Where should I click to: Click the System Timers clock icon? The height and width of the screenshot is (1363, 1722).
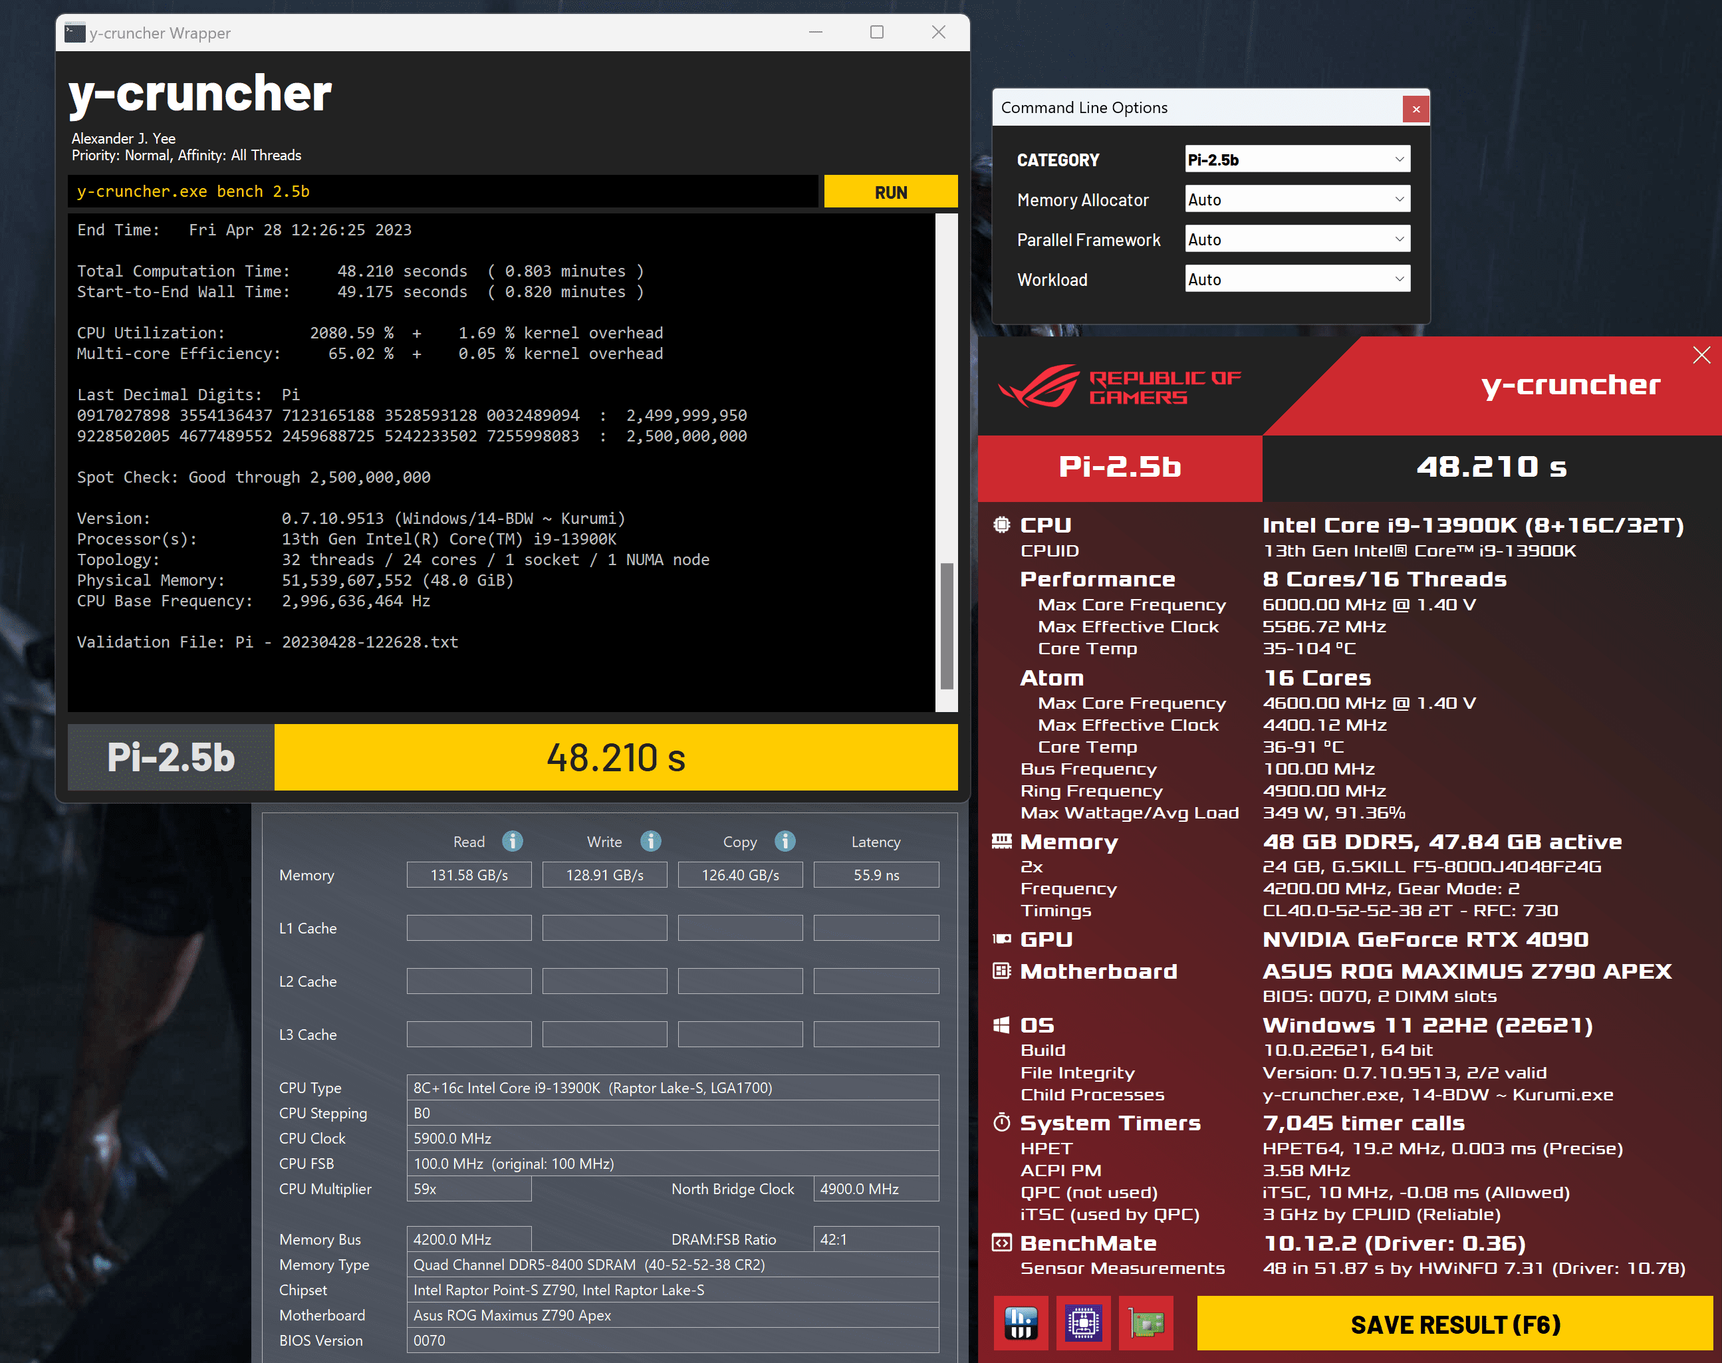pos(1001,1122)
